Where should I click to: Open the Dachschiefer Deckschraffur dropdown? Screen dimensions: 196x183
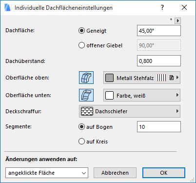130,111
